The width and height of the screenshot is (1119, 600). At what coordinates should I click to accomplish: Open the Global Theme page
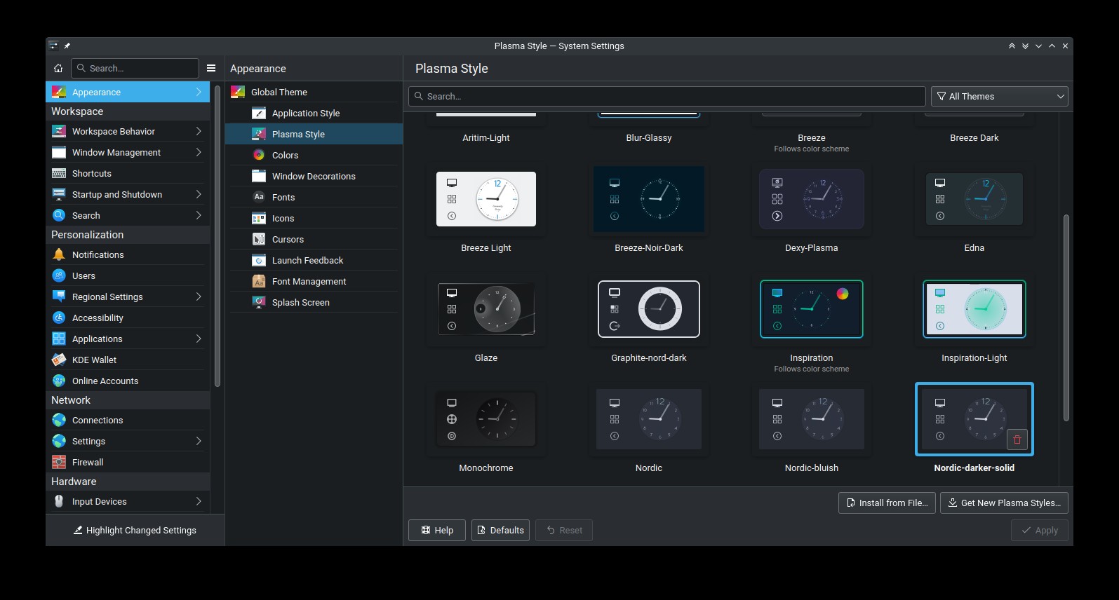314,92
